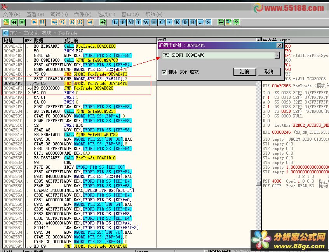
Task: Click the LastErr ERROR_ACCESS value
Action: [311, 126]
